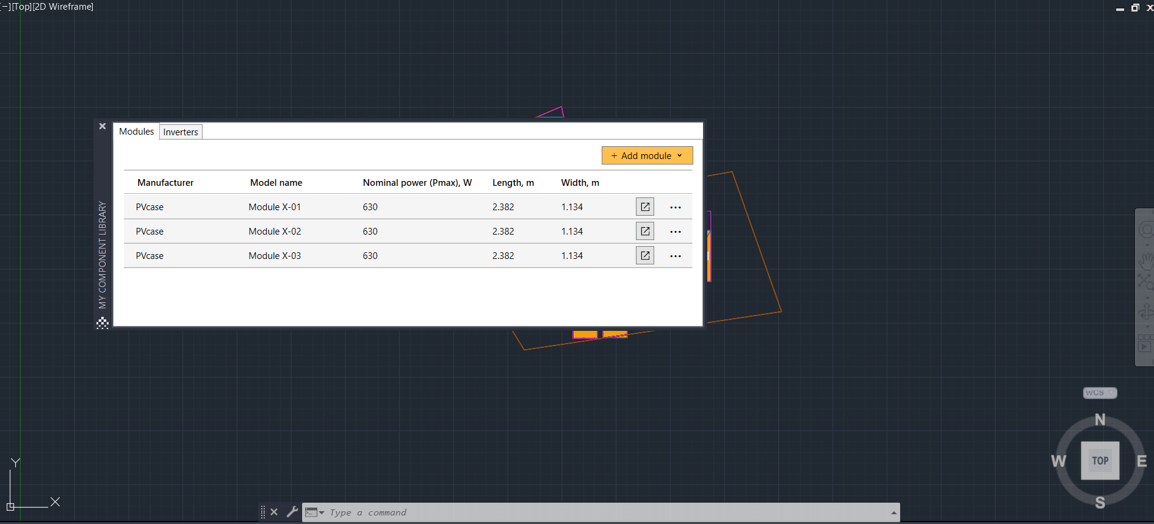Select the Modules tab
Image resolution: width=1154 pixels, height=524 pixels.
tap(137, 131)
